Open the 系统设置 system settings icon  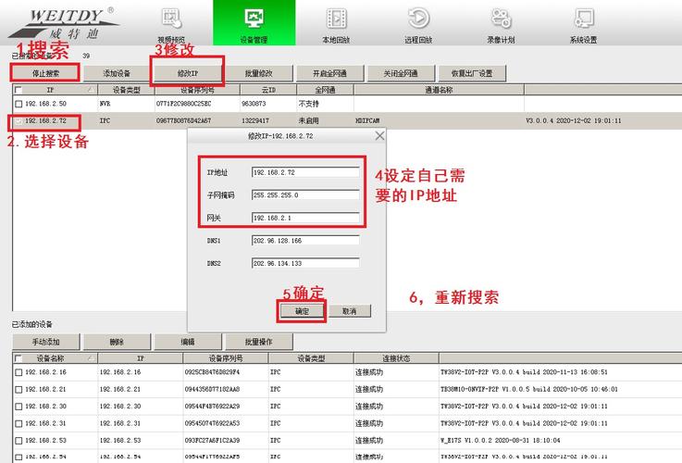583,19
